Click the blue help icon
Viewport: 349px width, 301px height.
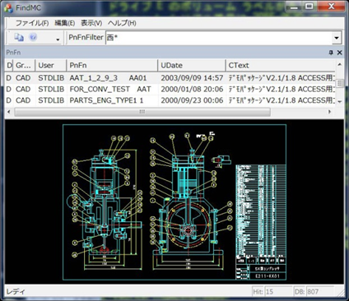point(33,37)
